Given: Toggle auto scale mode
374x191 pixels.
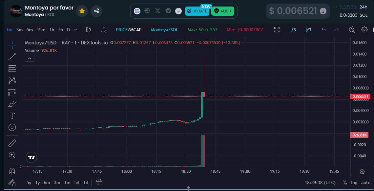Looking at the screenshot, I should coord(366,183).
